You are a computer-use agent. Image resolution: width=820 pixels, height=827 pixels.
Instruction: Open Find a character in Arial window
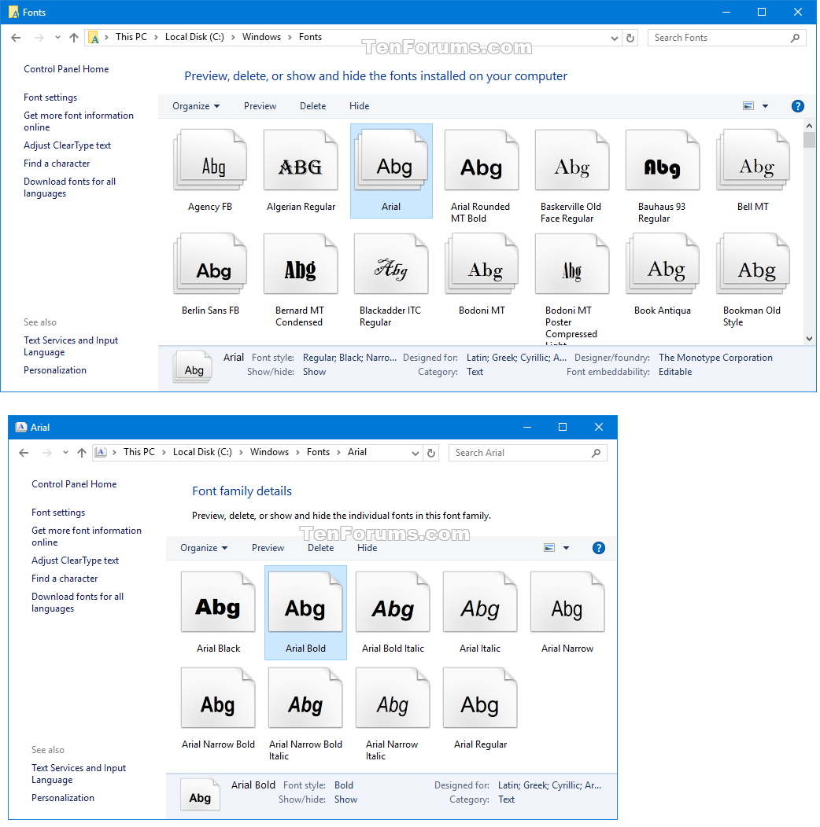[x=65, y=579]
